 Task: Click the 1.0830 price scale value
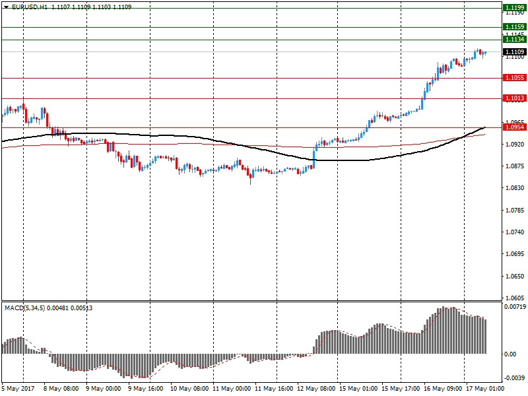[515, 188]
